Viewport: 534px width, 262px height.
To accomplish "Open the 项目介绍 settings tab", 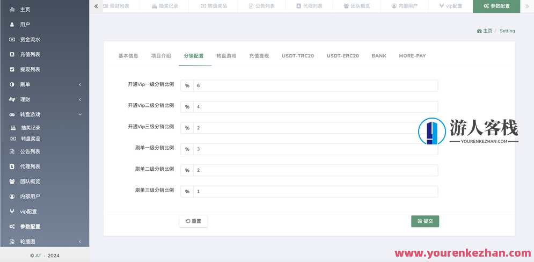I will click(161, 56).
